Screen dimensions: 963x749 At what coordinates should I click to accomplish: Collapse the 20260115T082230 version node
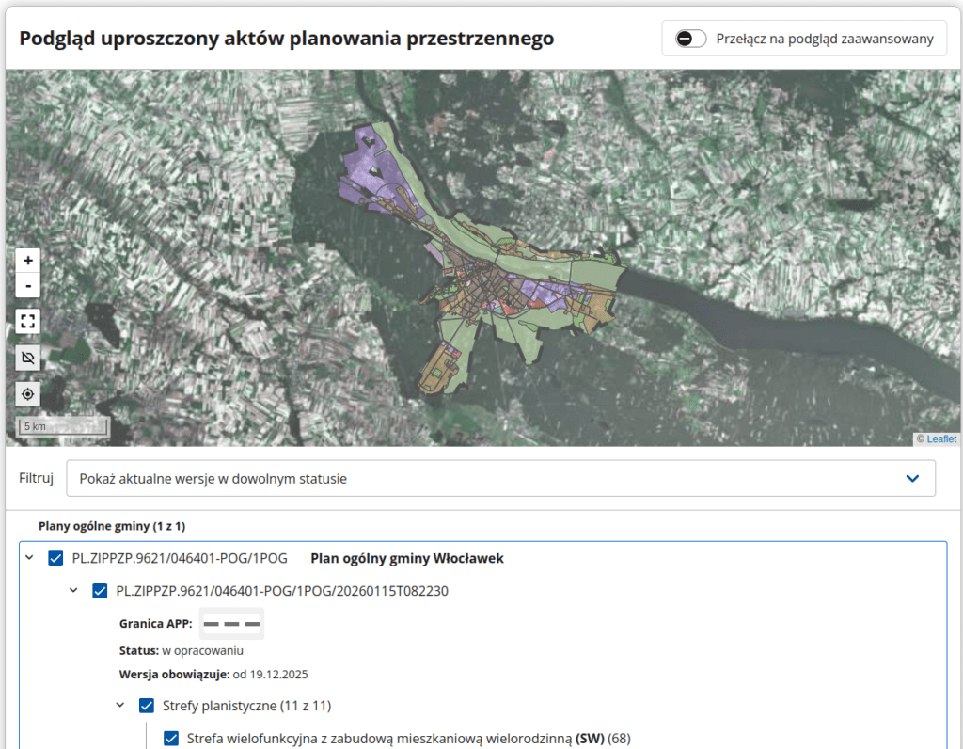(73, 591)
